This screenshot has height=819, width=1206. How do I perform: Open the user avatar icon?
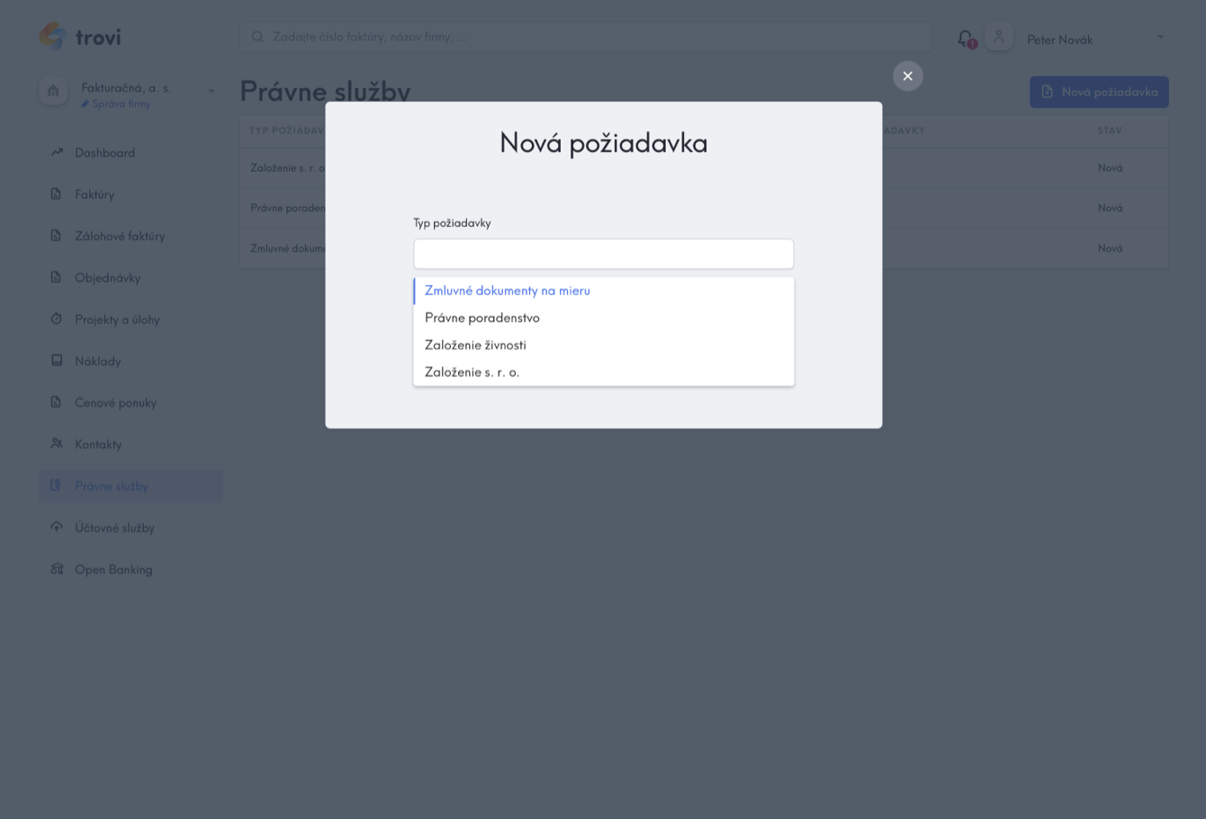[999, 37]
